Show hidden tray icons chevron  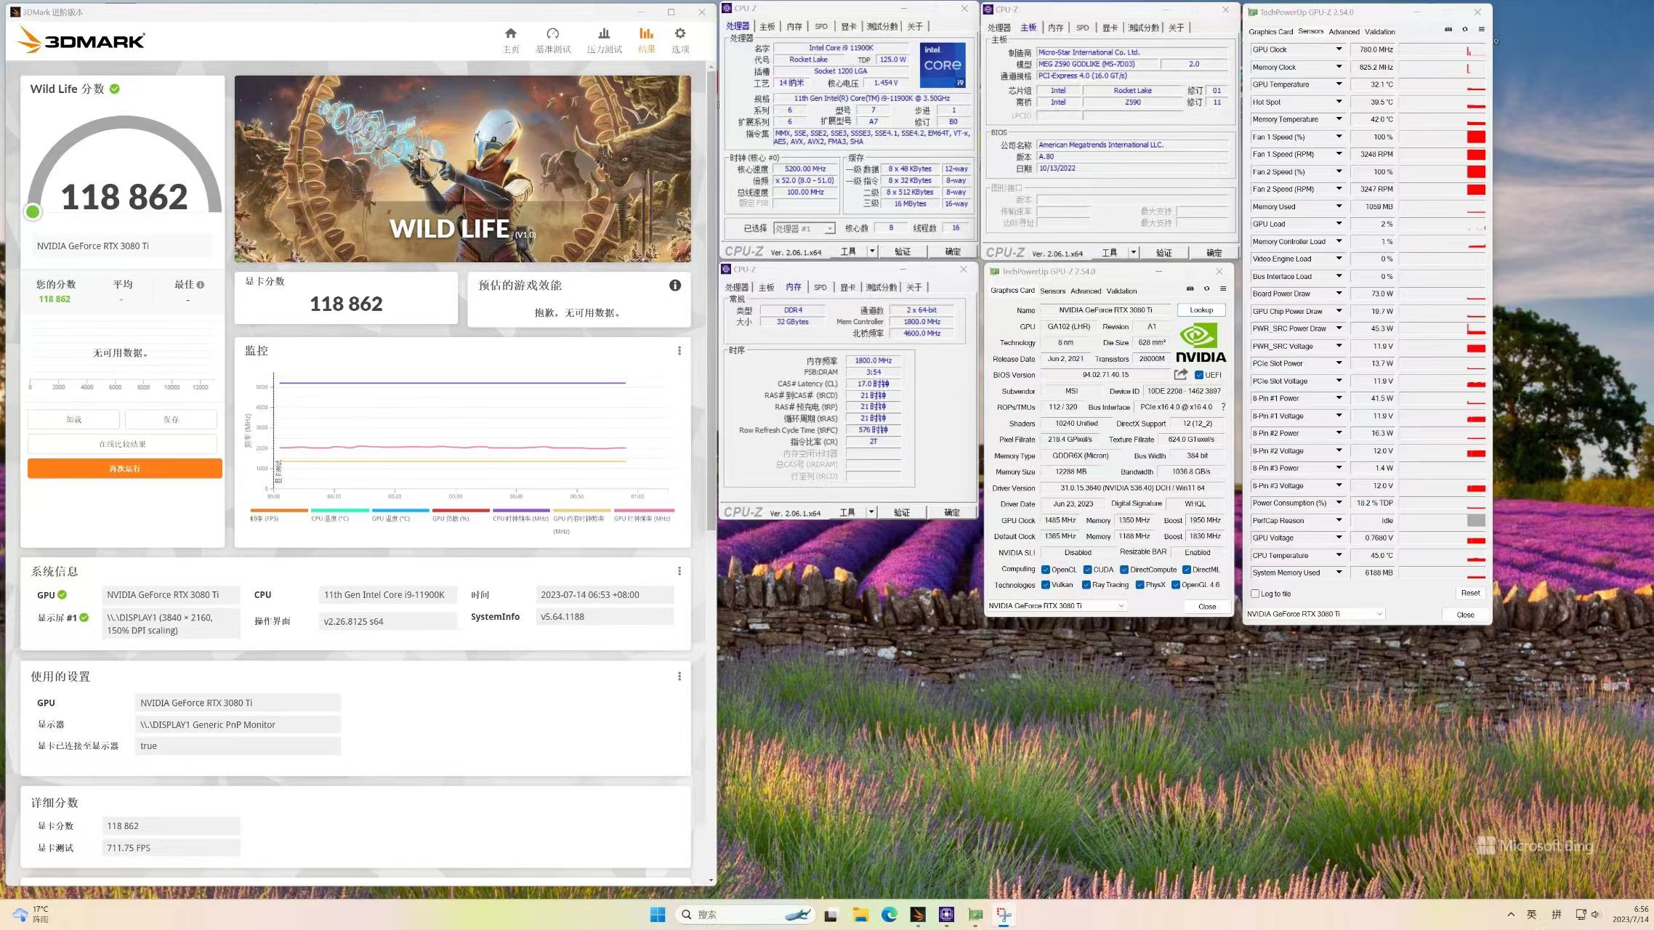pos(1512,915)
